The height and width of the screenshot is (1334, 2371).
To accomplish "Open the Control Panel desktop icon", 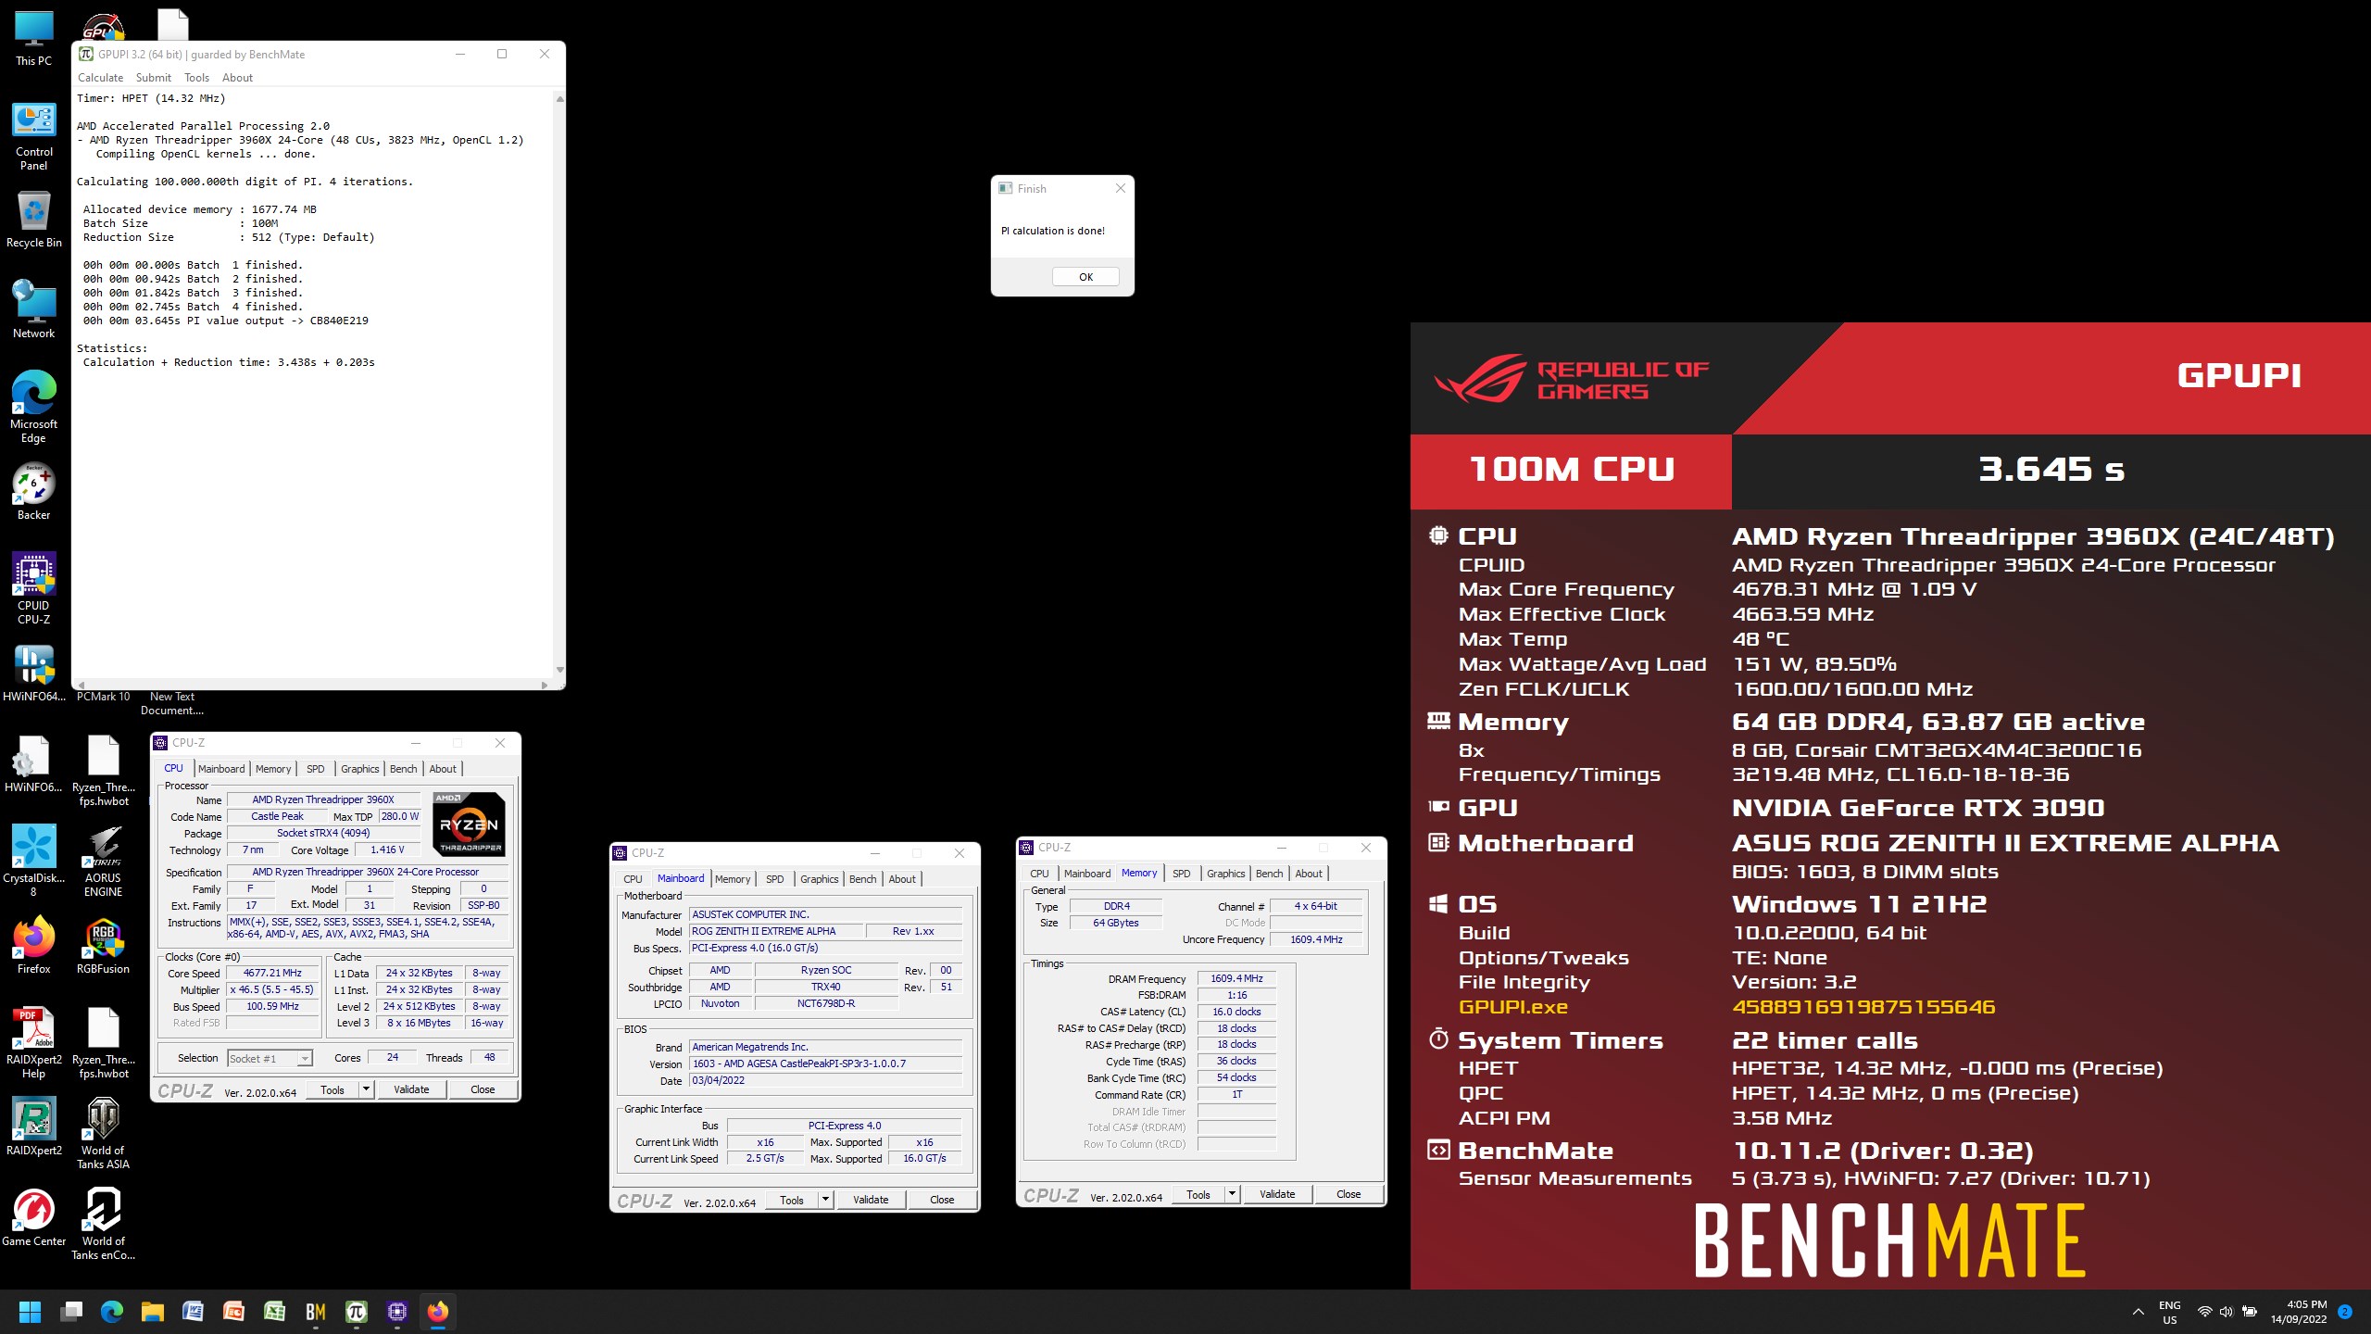I will pos(33,136).
